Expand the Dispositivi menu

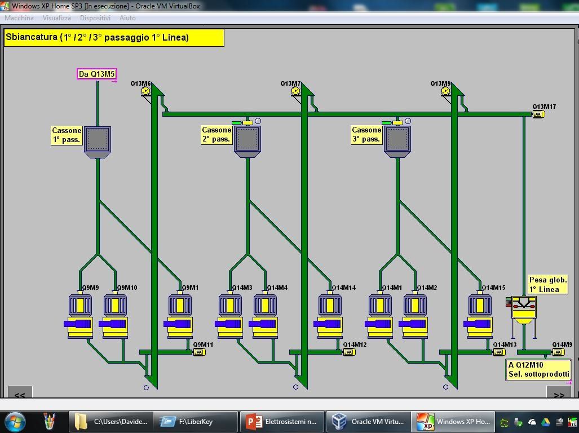[x=95, y=18]
